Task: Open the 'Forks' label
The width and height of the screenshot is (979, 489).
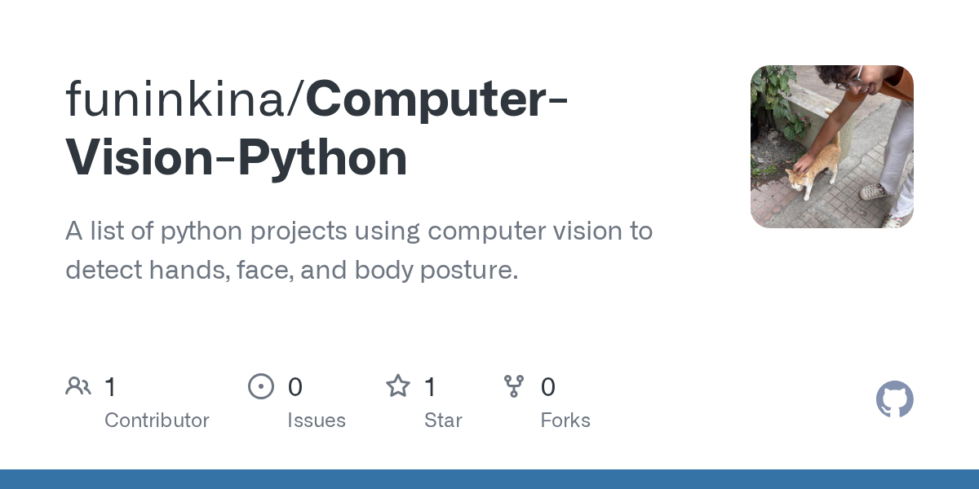Action: tap(565, 421)
